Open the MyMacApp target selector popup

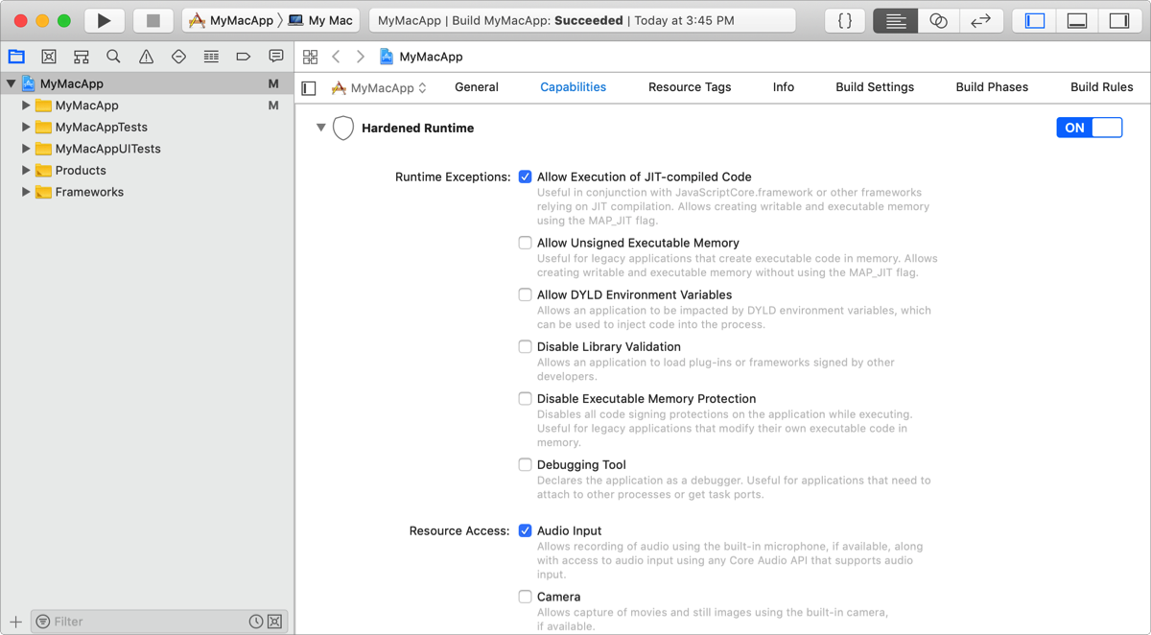(x=379, y=87)
